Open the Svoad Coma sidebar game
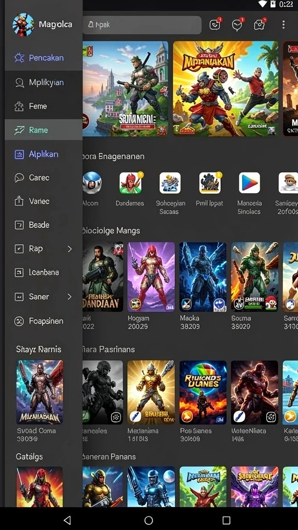The width and height of the screenshot is (298, 530). point(39,392)
